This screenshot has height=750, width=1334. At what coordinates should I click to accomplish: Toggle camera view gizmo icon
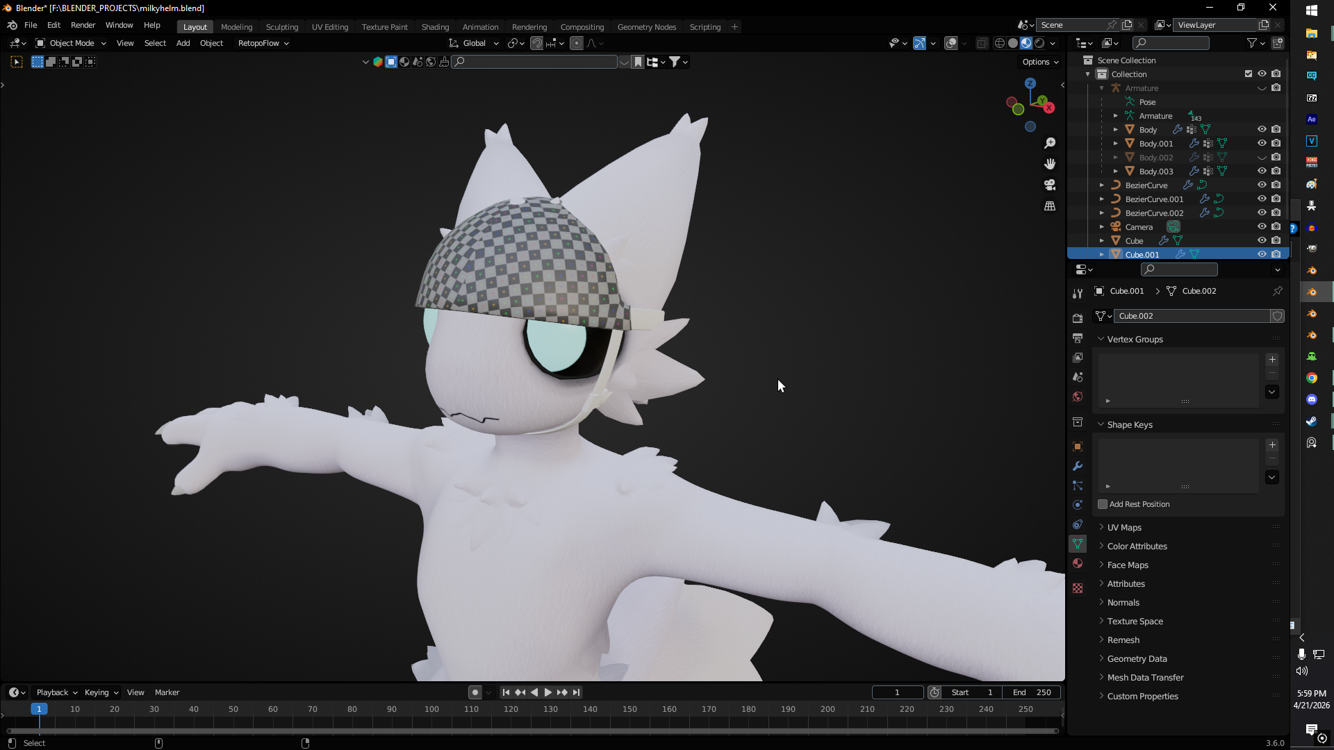(x=1050, y=185)
